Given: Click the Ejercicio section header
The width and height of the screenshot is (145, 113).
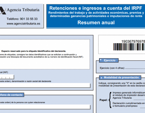Looking at the screenshot, I should [x=109, y=60].
